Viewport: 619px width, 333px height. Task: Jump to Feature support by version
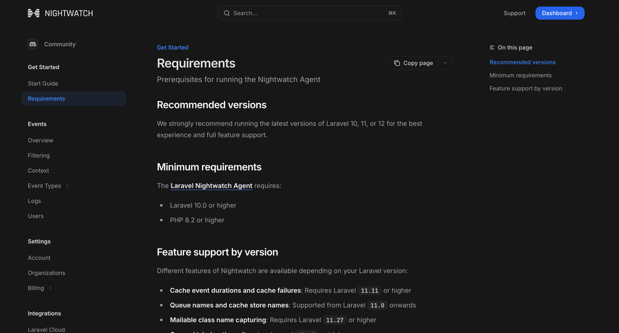coord(526,88)
